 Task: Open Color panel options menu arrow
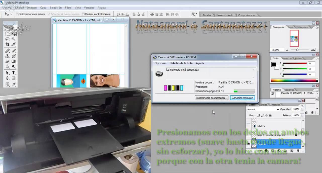[x=317, y=58]
